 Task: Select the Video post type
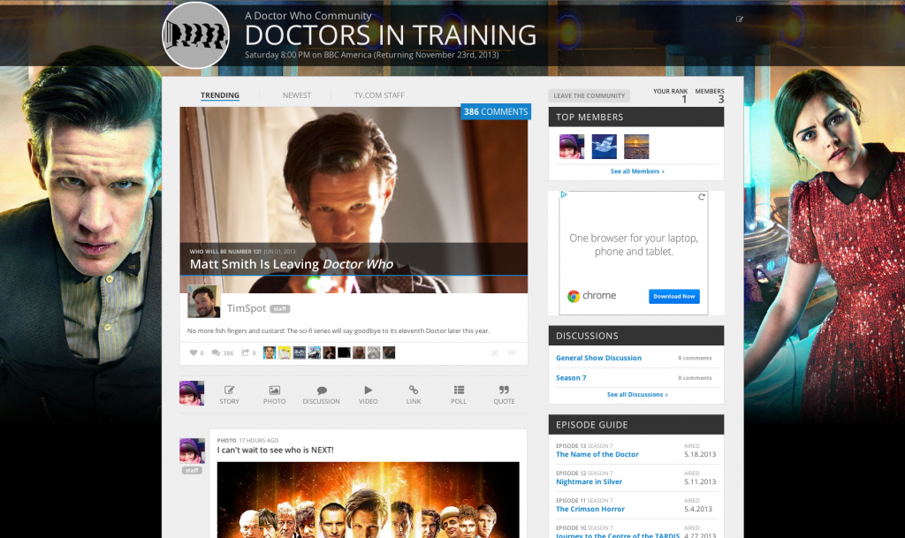369,394
